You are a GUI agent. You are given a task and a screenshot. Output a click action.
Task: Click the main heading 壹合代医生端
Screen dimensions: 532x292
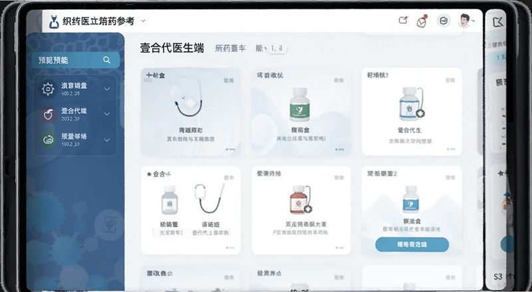[172, 48]
